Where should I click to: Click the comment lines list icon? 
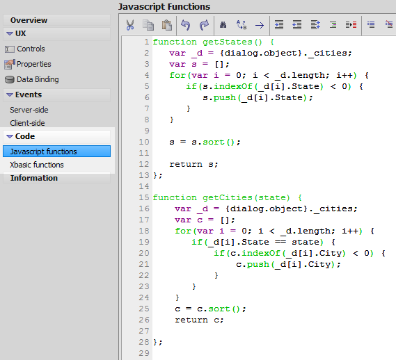coord(371,24)
